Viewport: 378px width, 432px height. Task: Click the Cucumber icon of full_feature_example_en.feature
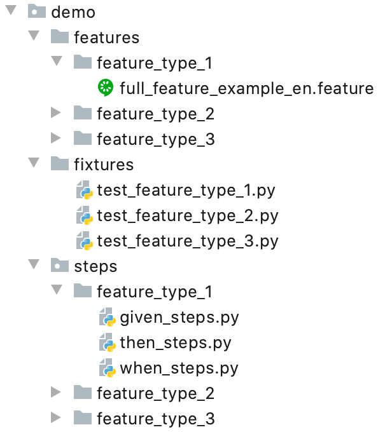pyautogui.click(x=106, y=88)
